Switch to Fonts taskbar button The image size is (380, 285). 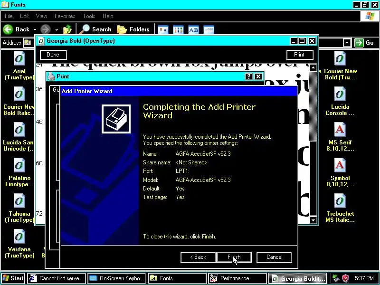point(177,278)
